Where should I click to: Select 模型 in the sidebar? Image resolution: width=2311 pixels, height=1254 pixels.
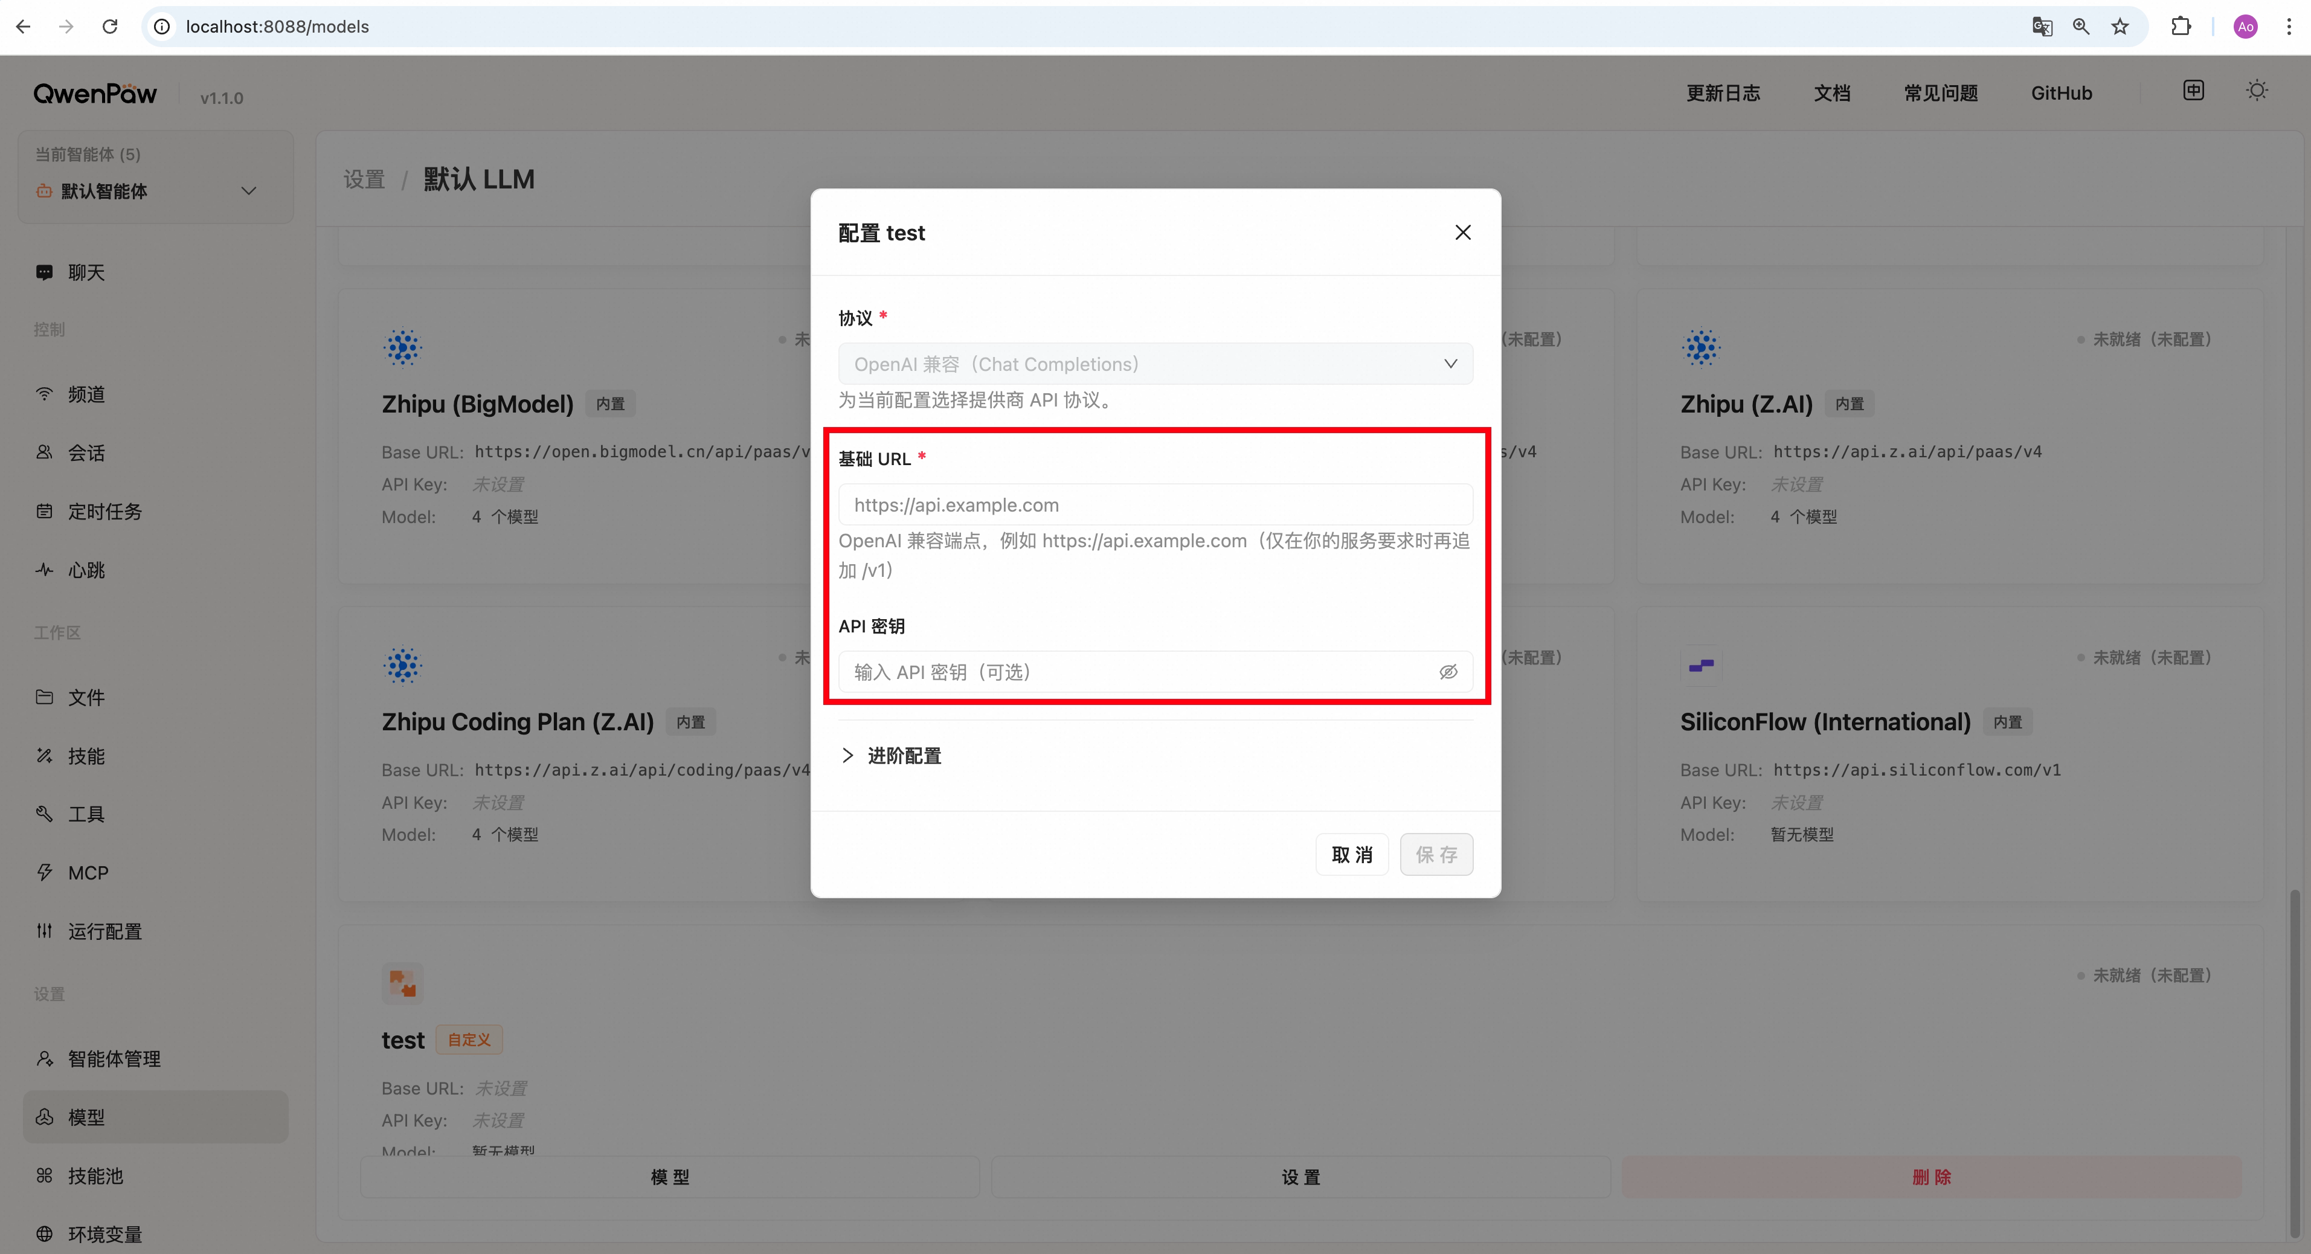tap(155, 1117)
